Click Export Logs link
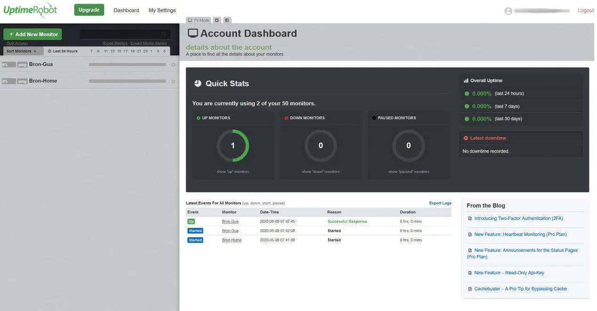Viewport: 597px width, 311px height. pyautogui.click(x=440, y=203)
